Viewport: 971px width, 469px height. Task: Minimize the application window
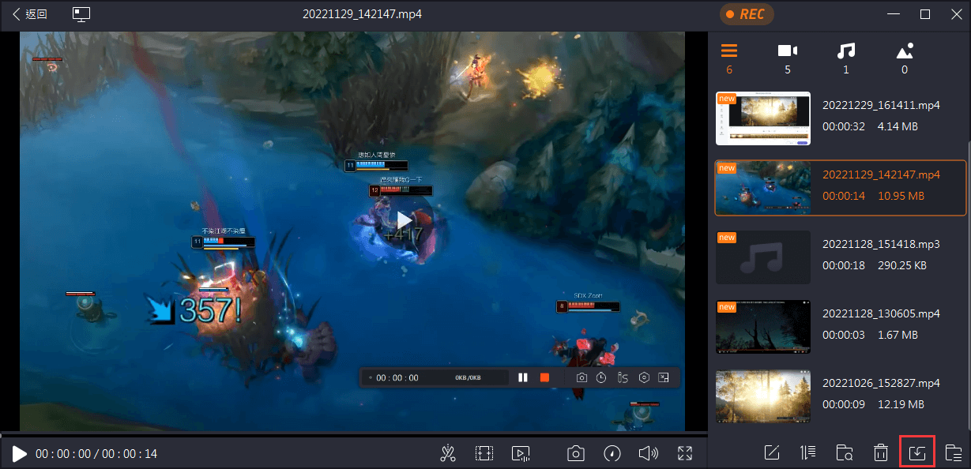tap(894, 14)
